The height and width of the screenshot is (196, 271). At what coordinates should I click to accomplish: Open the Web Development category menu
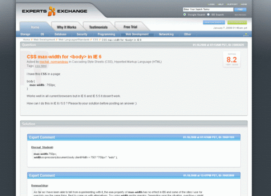point(137,34)
